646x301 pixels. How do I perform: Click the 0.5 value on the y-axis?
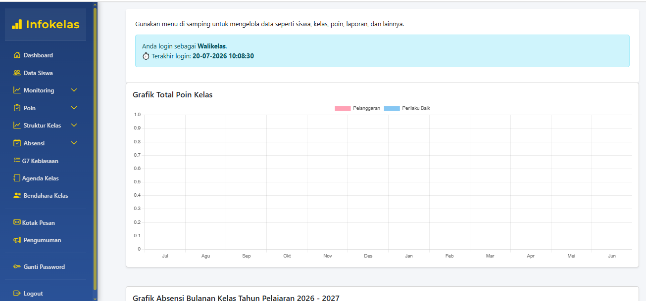[x=137, y=182]
